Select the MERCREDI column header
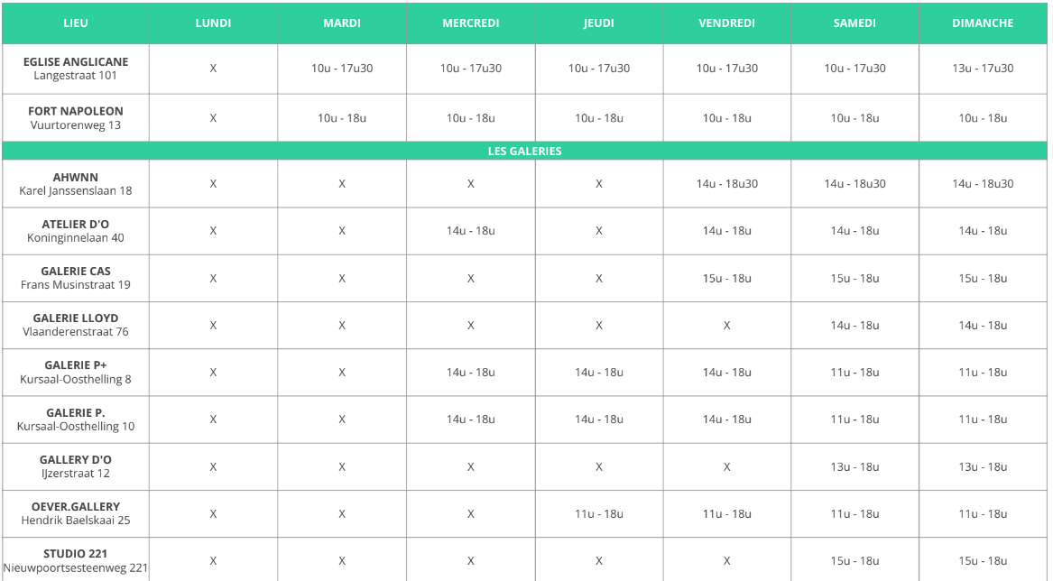This screenshot has height=581, width=1053. pyautogui.click(x=471, y=23)
